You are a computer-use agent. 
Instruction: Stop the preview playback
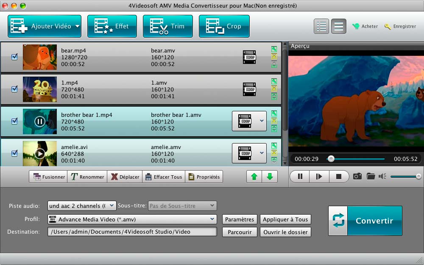pyautogui.click(x=338, y=177)
